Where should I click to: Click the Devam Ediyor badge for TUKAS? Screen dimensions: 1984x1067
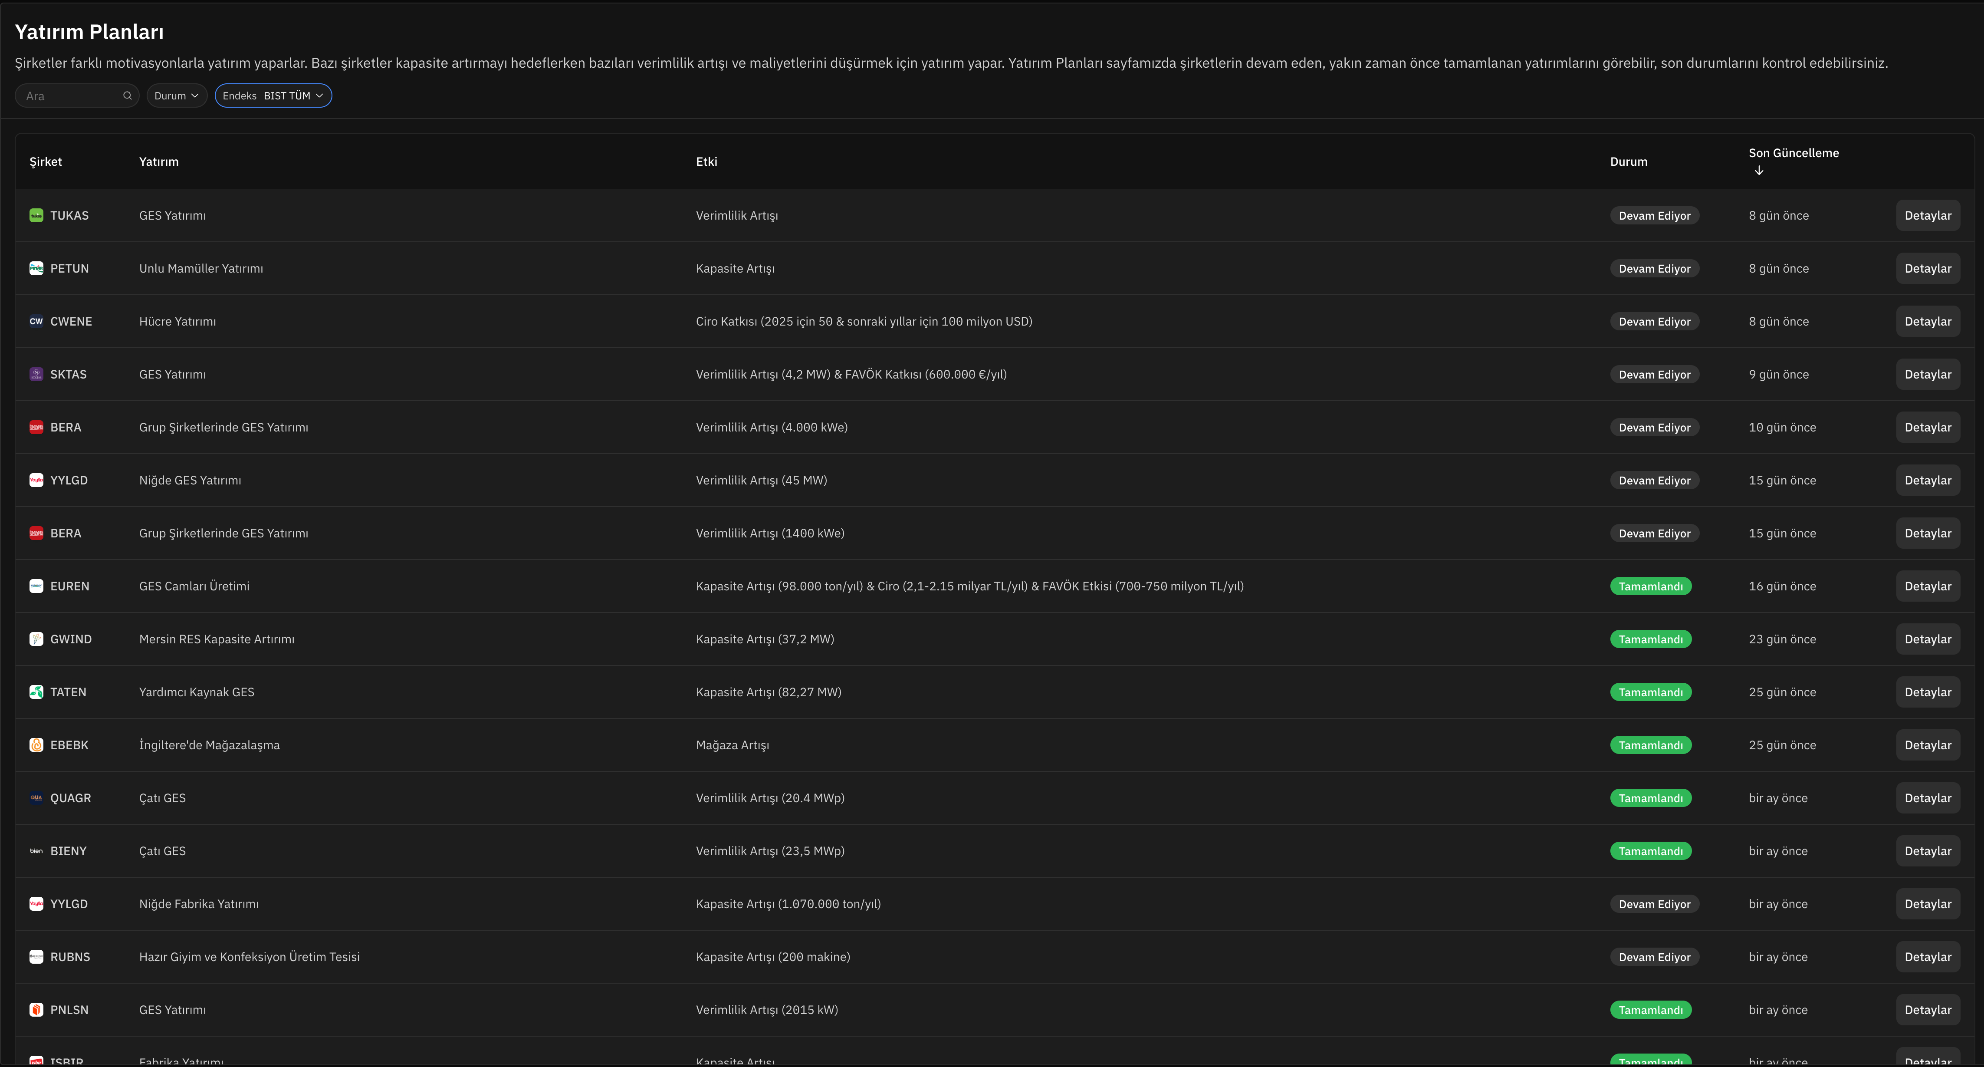[1654, 216]
